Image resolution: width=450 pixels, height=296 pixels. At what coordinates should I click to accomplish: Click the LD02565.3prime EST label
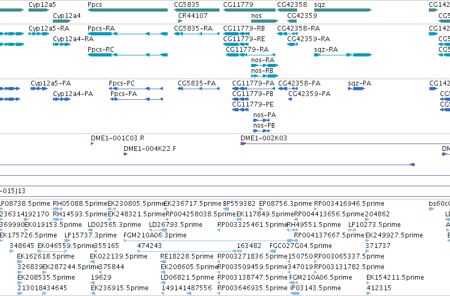[x=114, y=225]
